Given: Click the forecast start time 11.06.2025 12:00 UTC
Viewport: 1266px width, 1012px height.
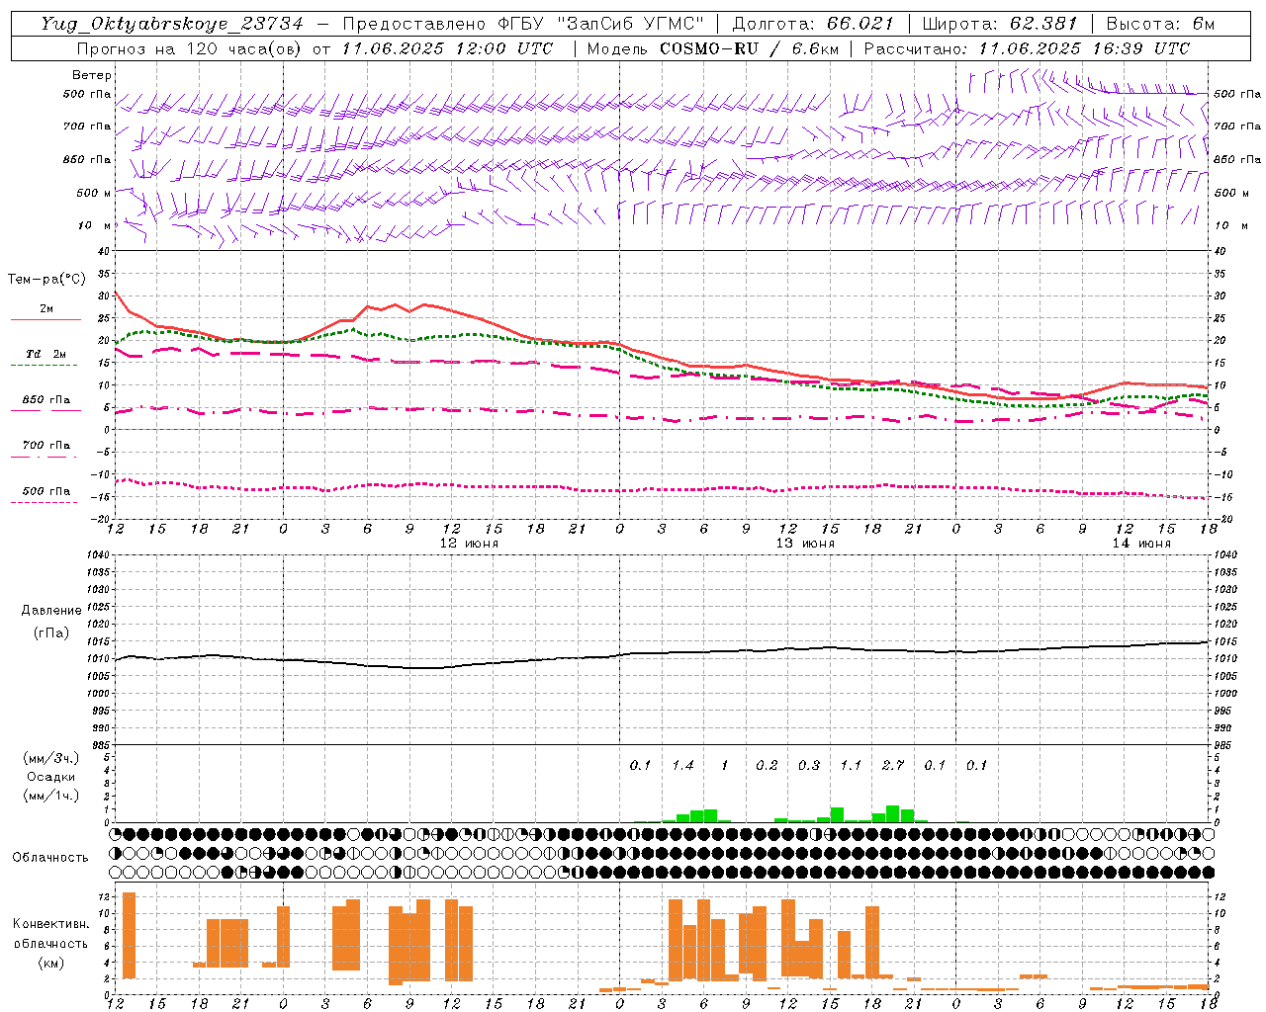Looking at the screenshot, I should click(447, 48).
